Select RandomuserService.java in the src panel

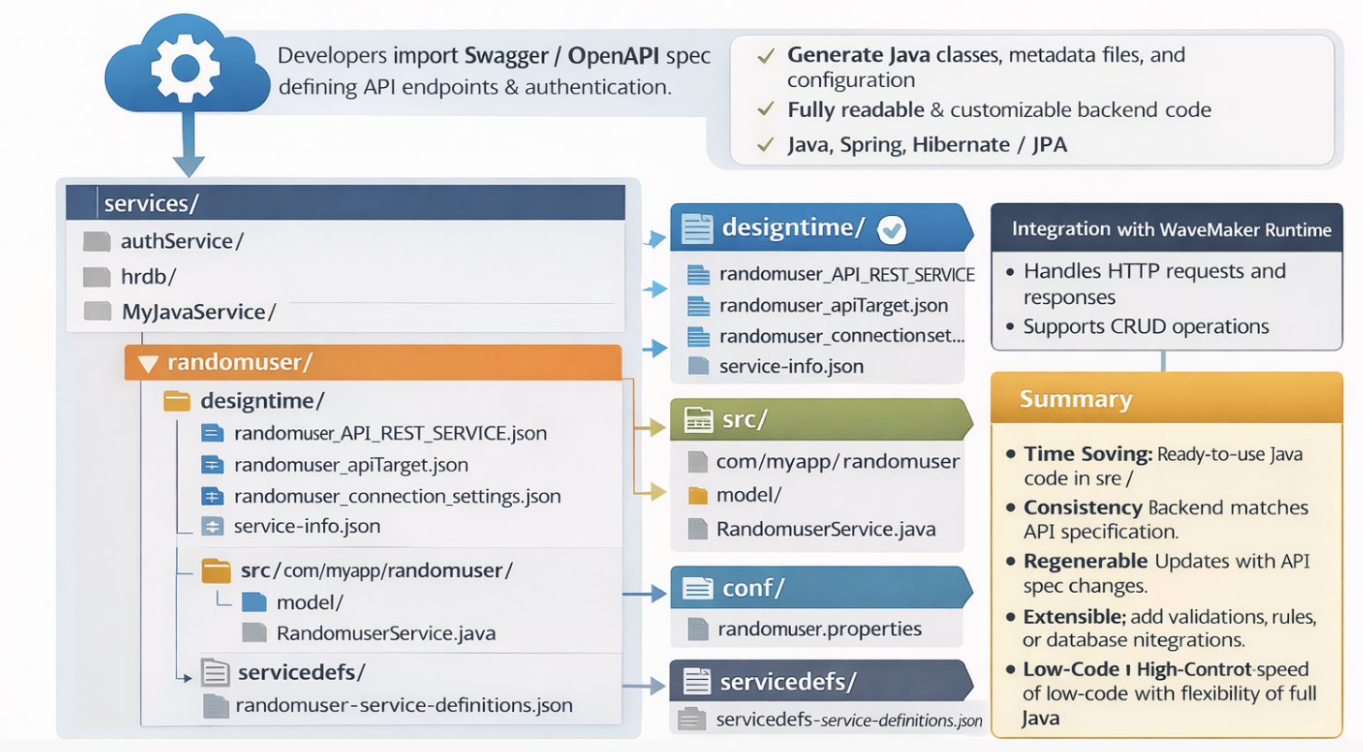pyautogui.click(x=825, y=528)
